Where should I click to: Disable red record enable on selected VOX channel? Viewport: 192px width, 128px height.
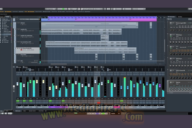99,103
